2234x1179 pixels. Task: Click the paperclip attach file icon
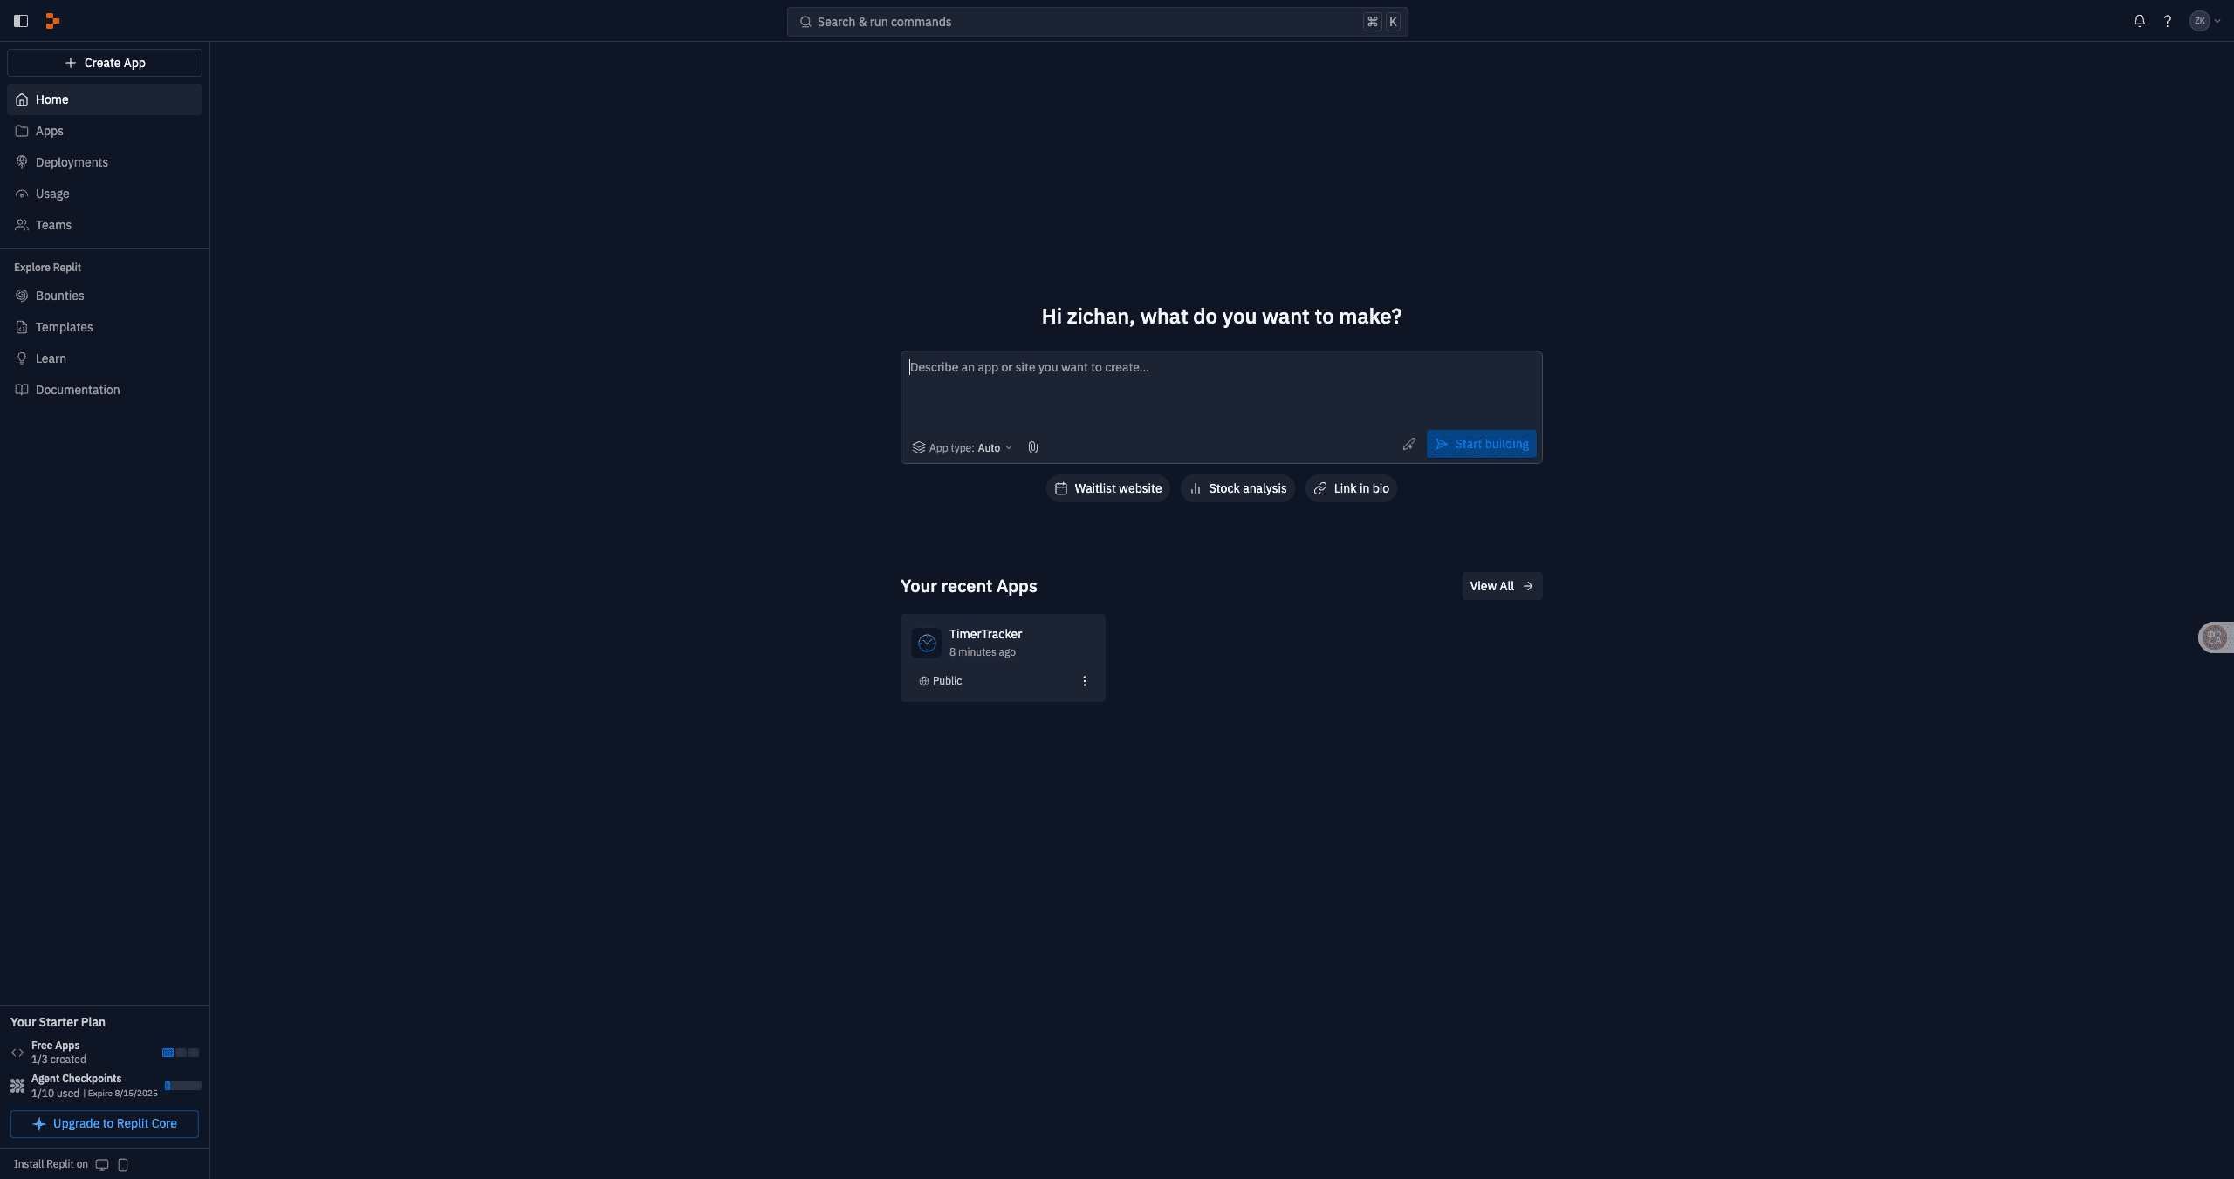tap(1032, 447)
